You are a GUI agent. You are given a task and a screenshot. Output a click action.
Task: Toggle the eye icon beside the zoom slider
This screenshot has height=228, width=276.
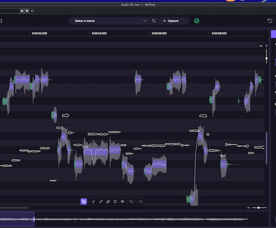(x=248, y=208)
